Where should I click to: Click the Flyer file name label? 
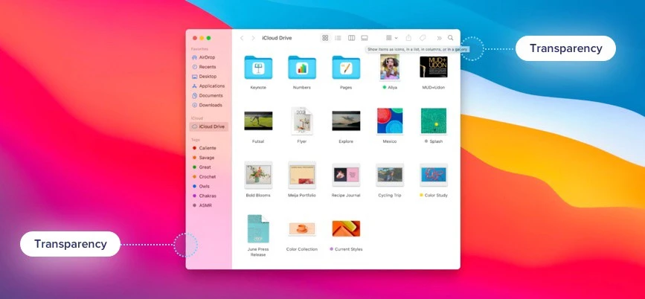pos(302,141)
